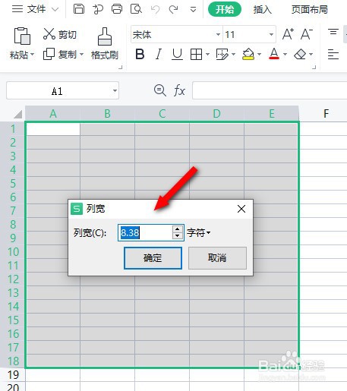This screenshot has width=347, height=391.
Task: Select row 19 header
Action: tap(13, 375)
